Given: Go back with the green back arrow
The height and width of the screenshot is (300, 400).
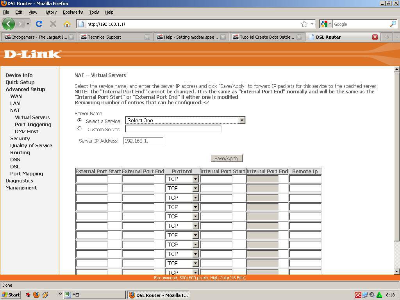Looking at the screenshot, I should (9, 24).
